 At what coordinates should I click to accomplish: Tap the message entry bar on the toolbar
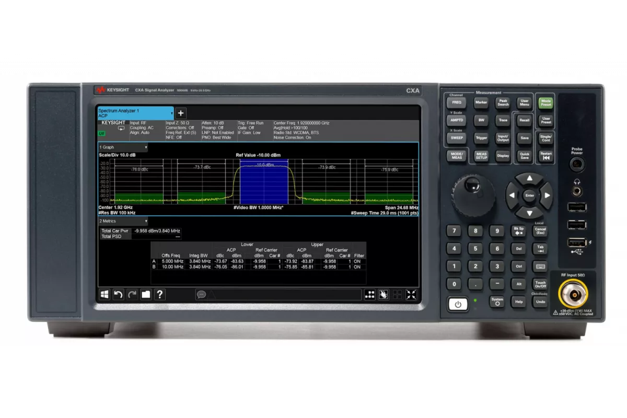(278, 295)
